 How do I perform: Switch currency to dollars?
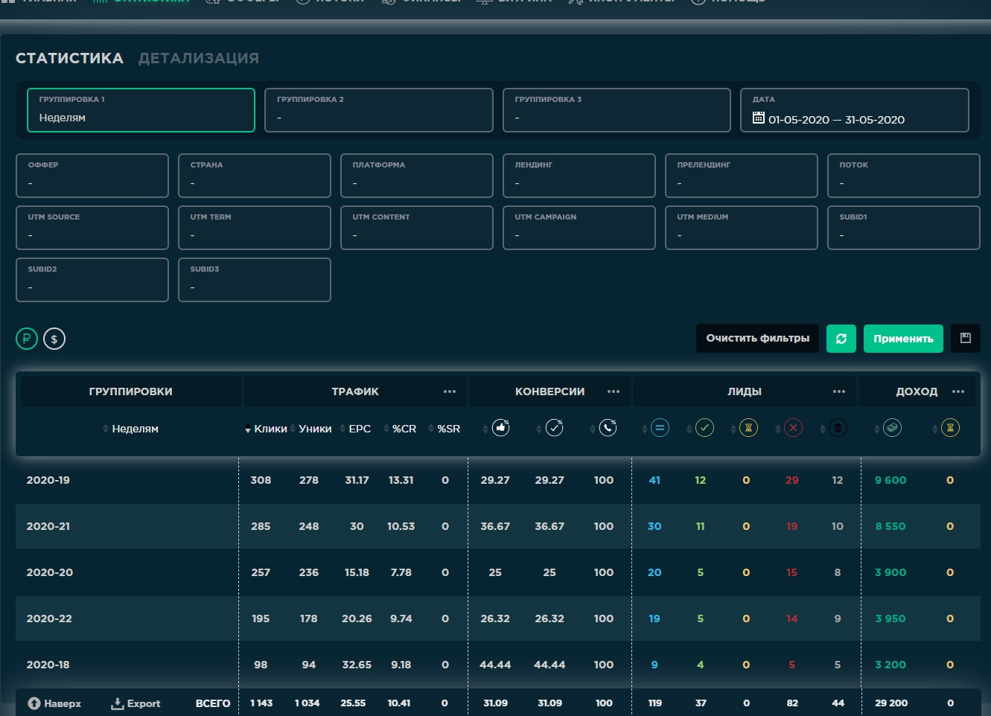[54, 339]
